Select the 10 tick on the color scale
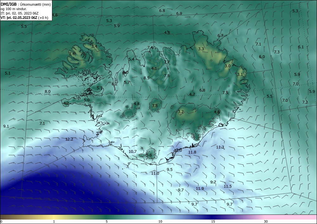Screen dimensions: 317x224 point(160,222)
